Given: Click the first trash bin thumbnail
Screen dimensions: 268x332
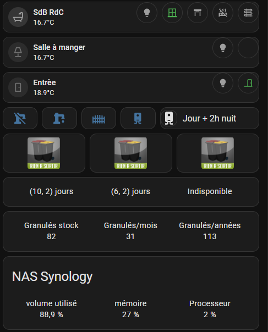Looking at the screenshot, I should click(x=44, y=153).
